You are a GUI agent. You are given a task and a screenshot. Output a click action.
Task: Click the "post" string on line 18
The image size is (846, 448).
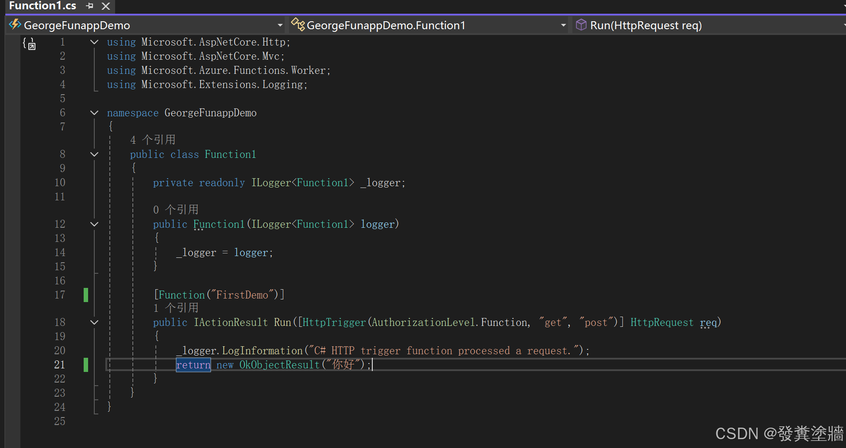click(596, 322)
